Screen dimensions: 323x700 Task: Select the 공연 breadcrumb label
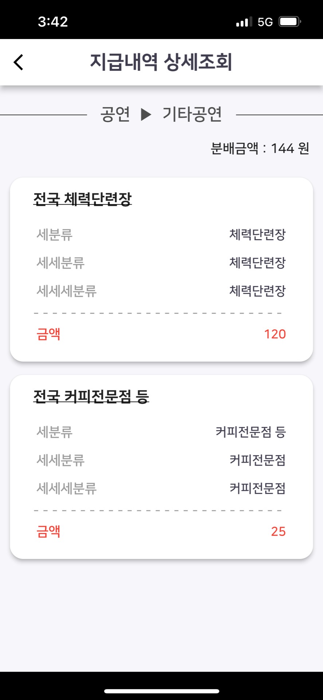point(115,114)
